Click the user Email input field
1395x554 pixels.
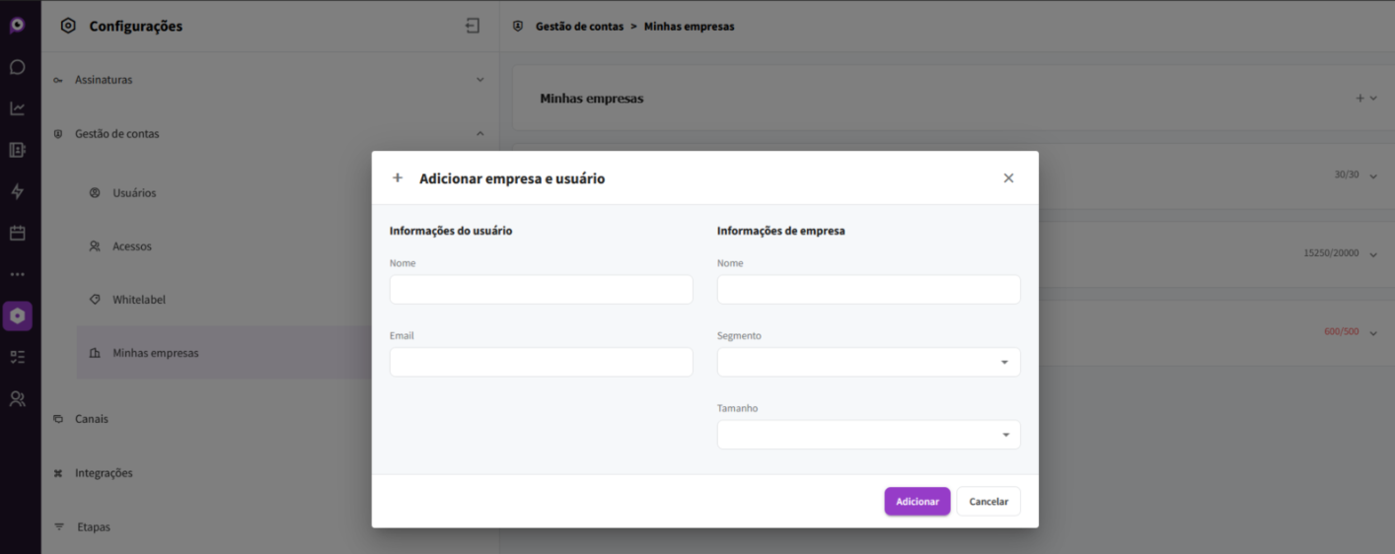click(x=541, y=362)
